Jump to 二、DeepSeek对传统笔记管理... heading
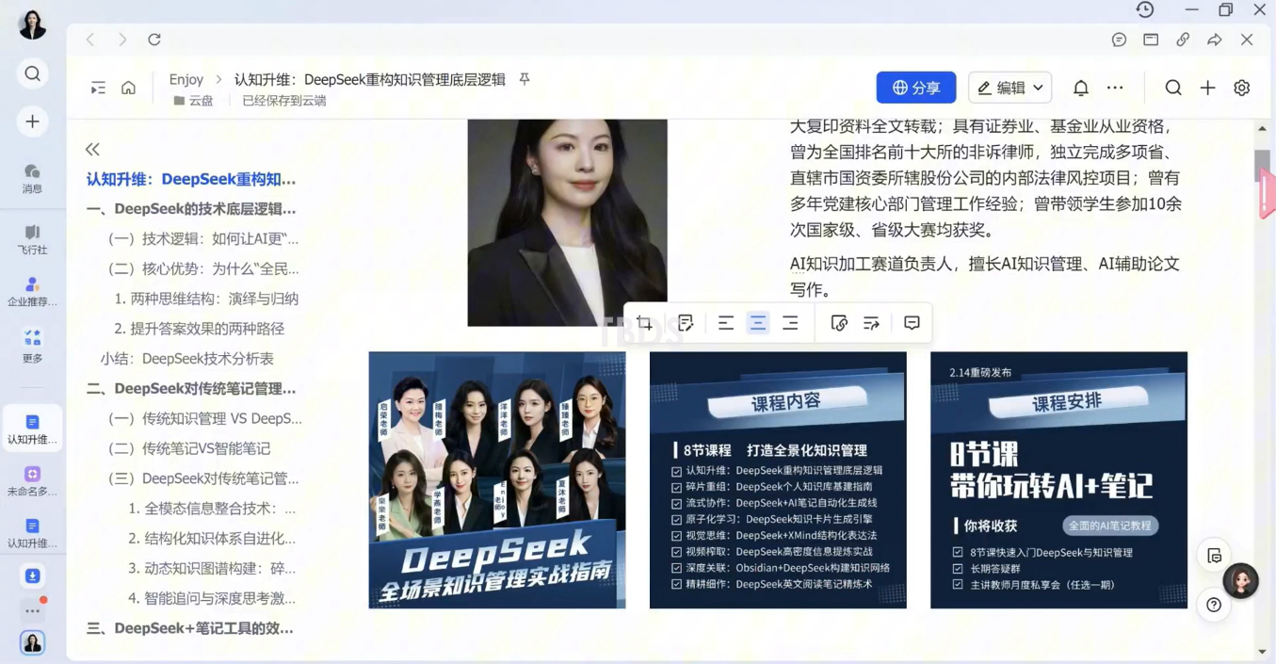The height and width of the screenshot is (664, 1276). click(191, 388)
